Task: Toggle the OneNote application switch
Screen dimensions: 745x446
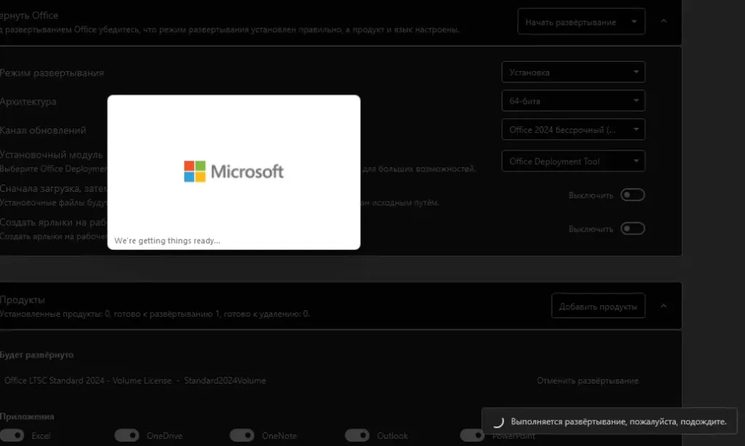Action: [x=242, y=436]
